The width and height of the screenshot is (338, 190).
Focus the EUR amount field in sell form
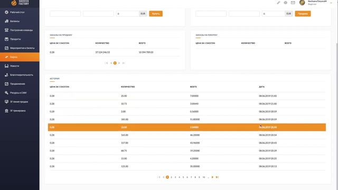(x=274, y=14)
